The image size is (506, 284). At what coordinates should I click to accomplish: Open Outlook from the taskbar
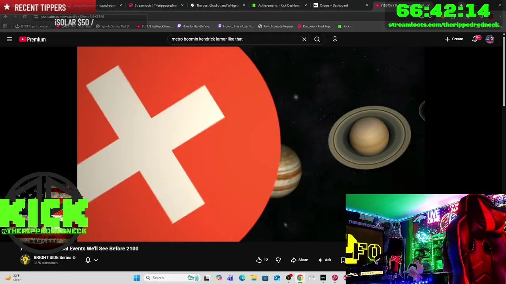[277, 278]
